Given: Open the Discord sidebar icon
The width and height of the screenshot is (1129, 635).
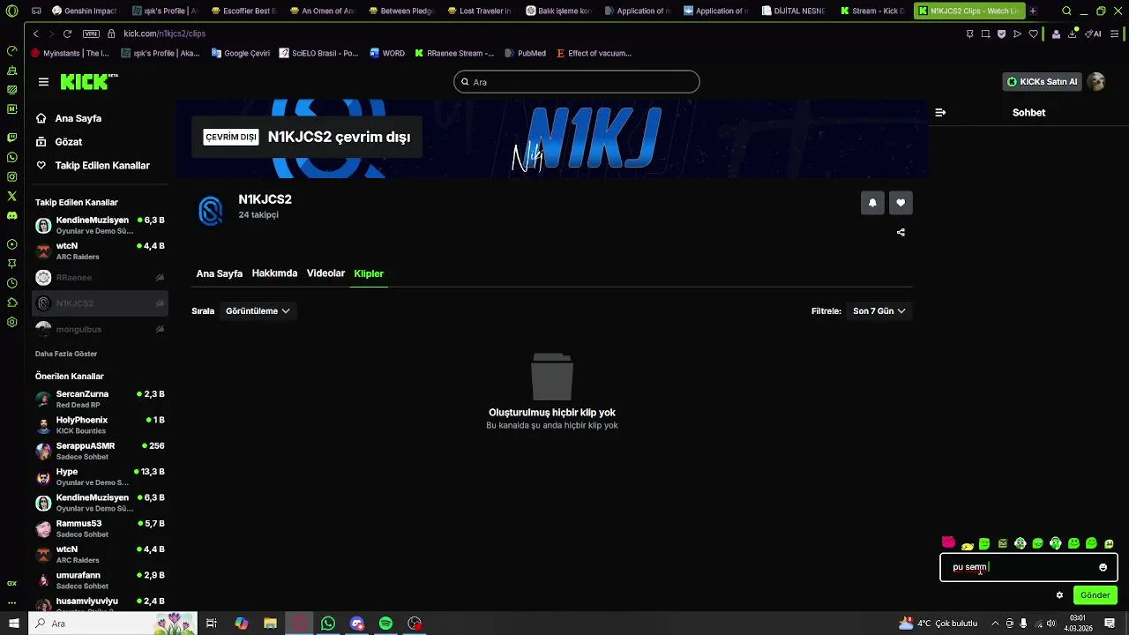Looking at the screenshot, I should tap(11, 215).
